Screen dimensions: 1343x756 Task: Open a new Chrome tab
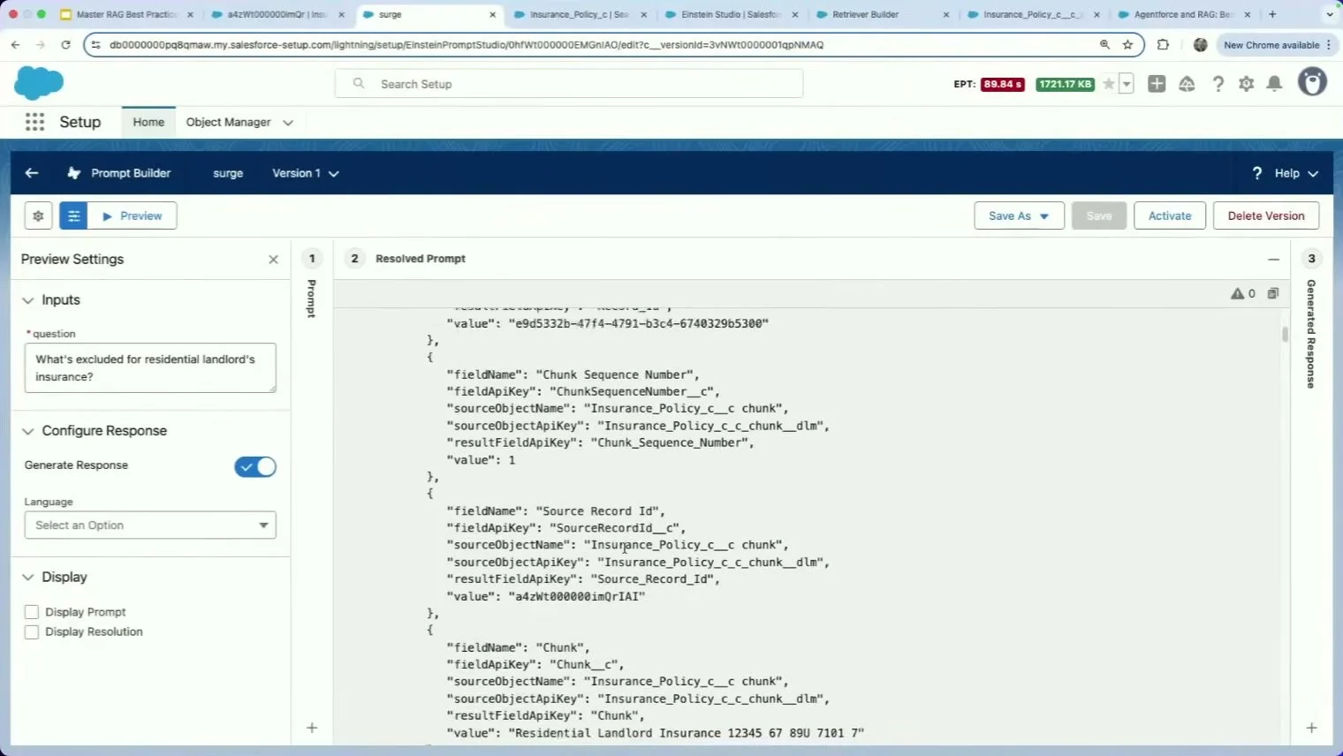(1272, 14)
